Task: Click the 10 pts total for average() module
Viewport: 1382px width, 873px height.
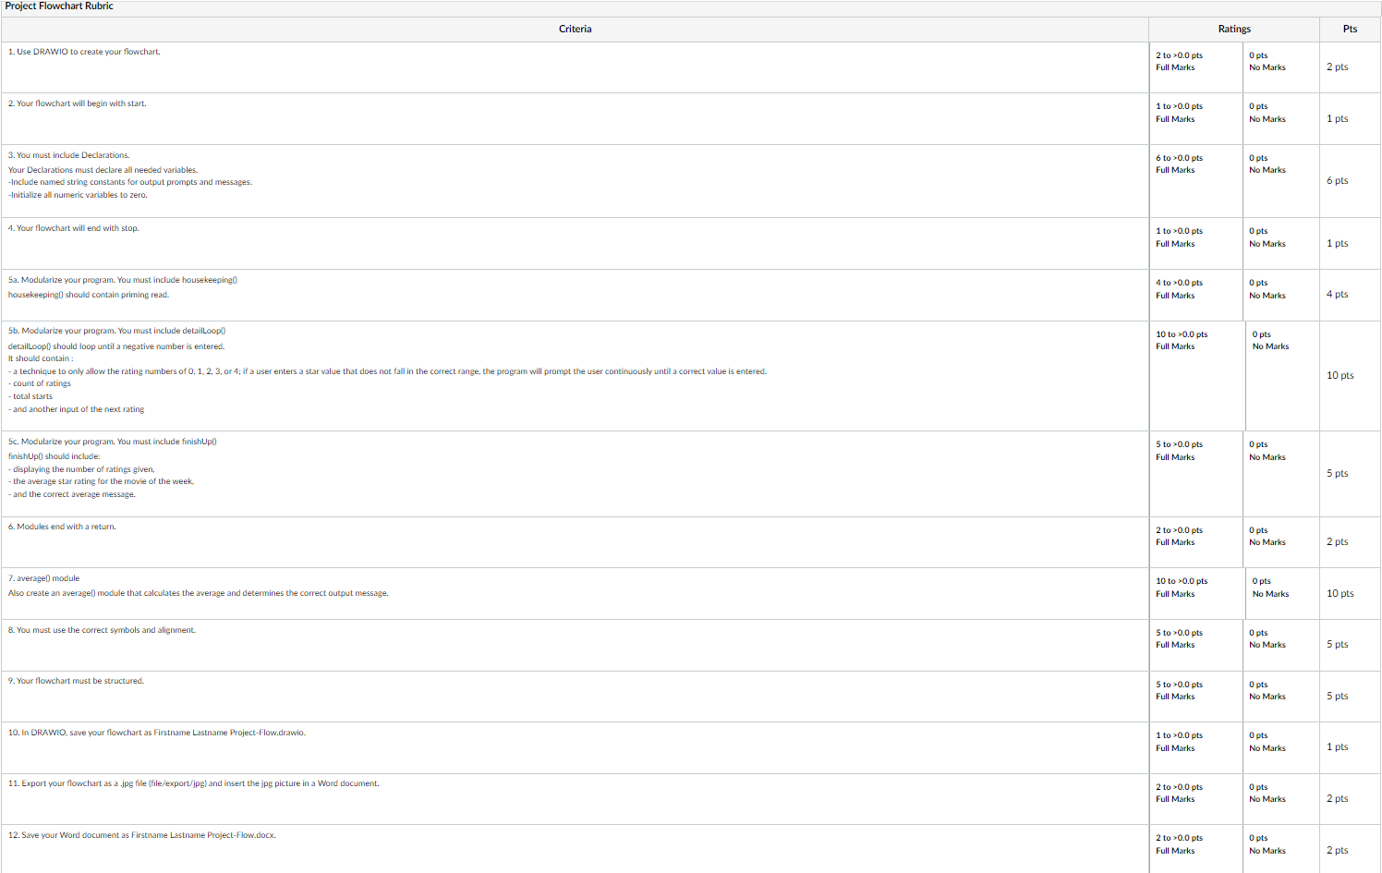Action: [1340, 594]
